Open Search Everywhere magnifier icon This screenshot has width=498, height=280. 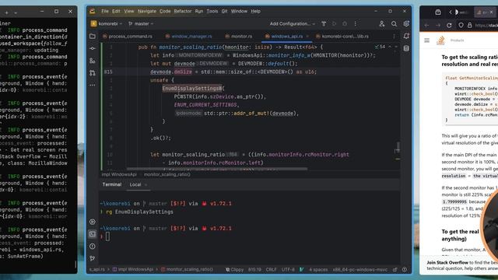394,24
